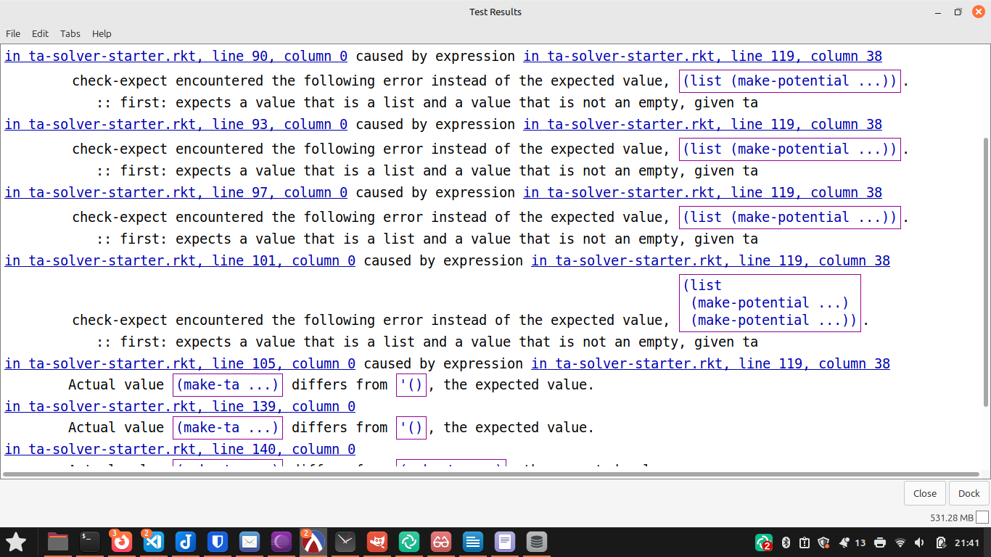Follow the link to line 90, column 0
Viewport: 991px width, 557px height.
pyautogui.click(x=176, y=57)
